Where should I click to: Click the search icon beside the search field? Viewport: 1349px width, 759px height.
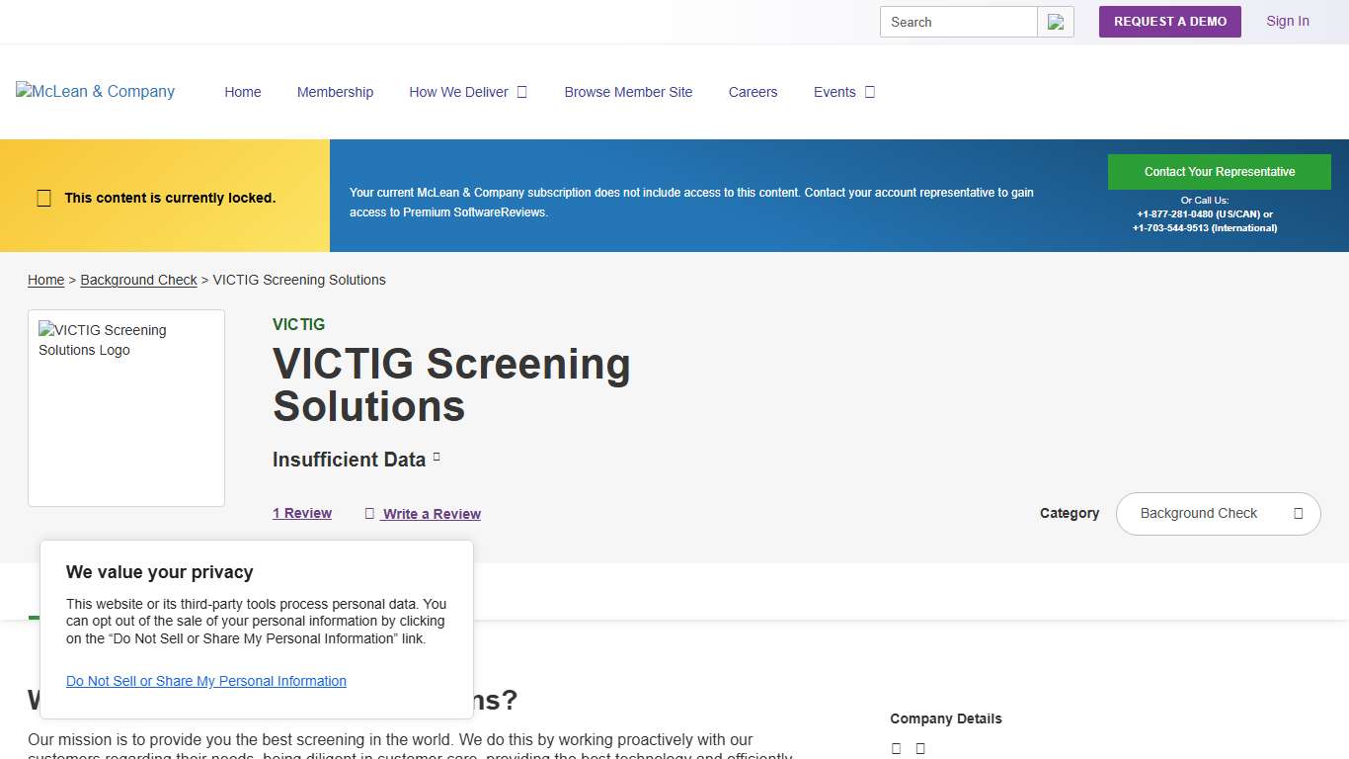[1056, 21]
